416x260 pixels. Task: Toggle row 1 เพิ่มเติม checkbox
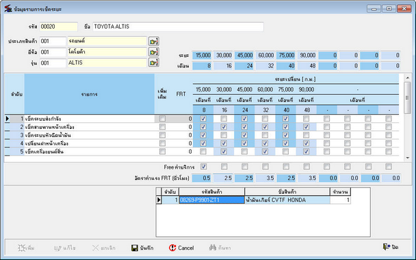coord(162,119)
